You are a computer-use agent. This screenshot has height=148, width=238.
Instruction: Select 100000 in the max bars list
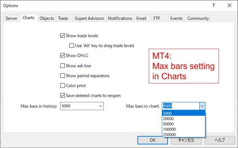[x=184, y=129]
